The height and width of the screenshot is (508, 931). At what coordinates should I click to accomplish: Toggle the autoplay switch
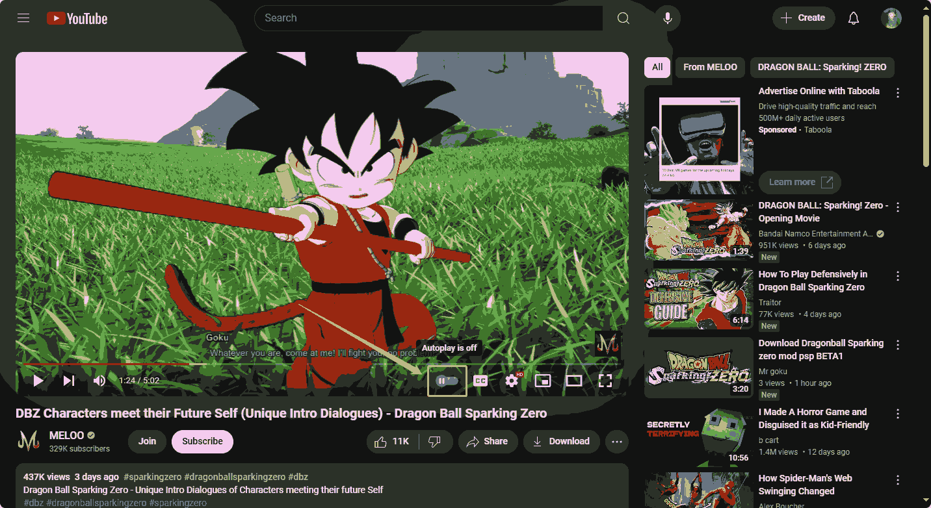(447, 381)
